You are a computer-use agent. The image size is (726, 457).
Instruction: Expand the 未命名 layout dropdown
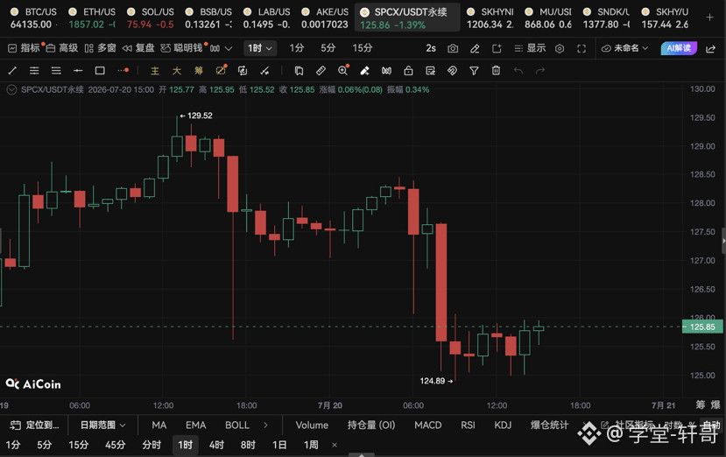click(x=624, y=48)
